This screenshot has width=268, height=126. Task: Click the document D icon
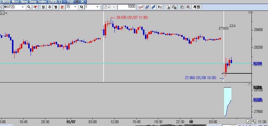(x=168, y=7)
